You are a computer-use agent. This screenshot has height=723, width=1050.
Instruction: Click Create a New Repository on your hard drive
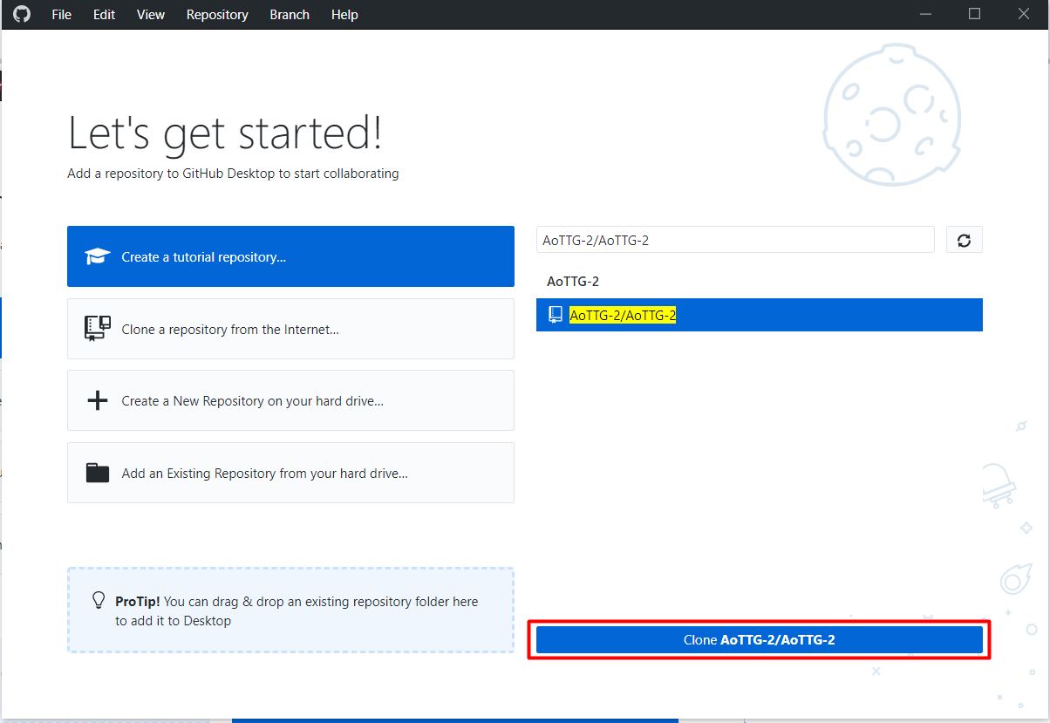(x=290, y=400)
